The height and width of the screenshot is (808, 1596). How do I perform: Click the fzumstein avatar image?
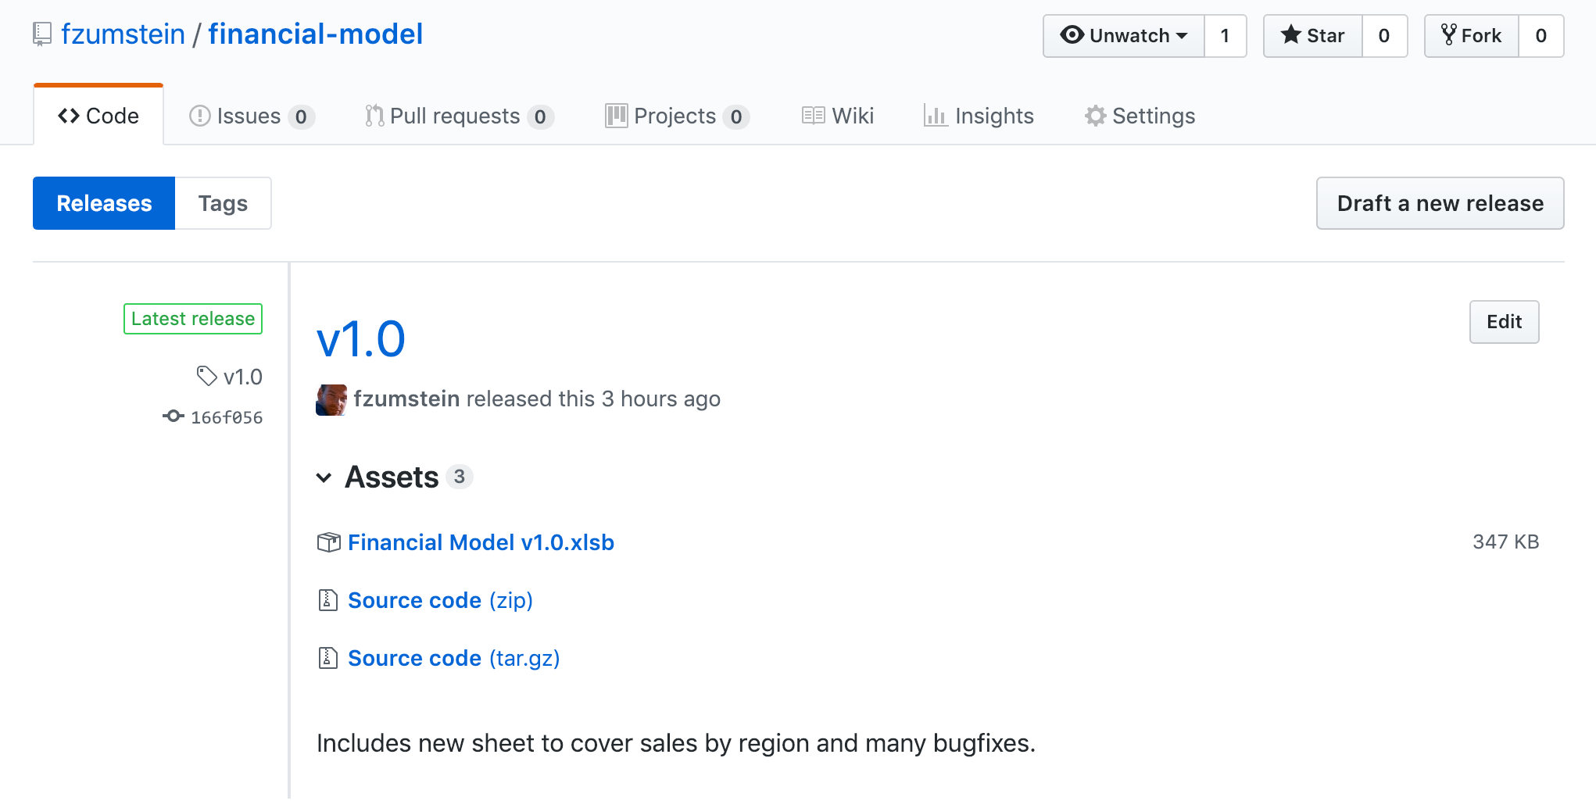click(331, 399)
